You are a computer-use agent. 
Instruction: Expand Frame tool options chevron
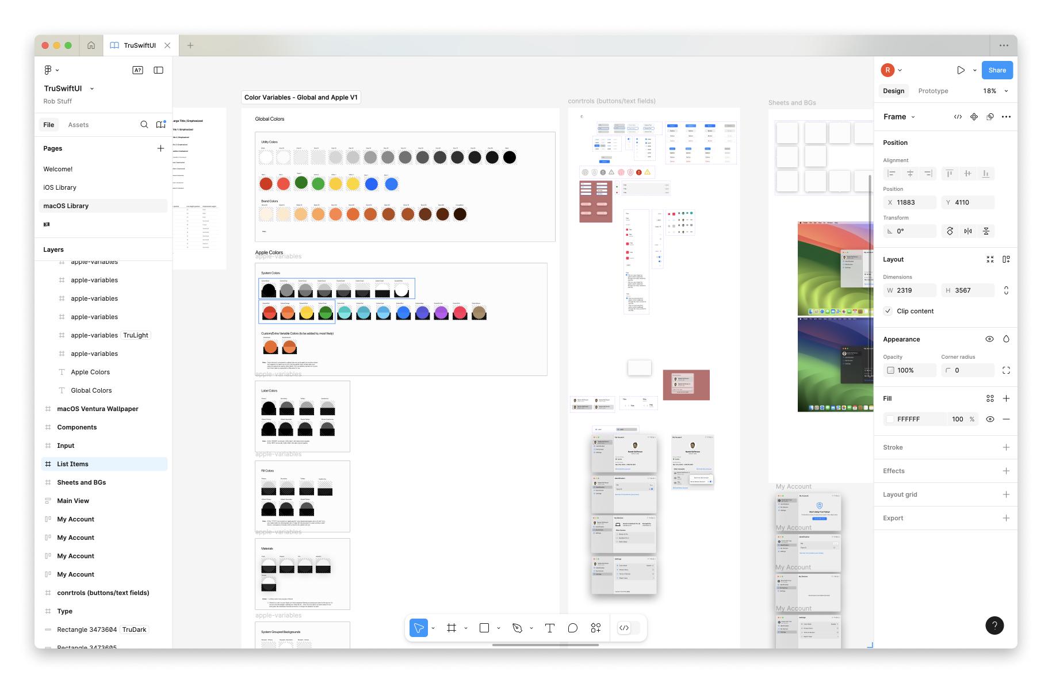466,628
